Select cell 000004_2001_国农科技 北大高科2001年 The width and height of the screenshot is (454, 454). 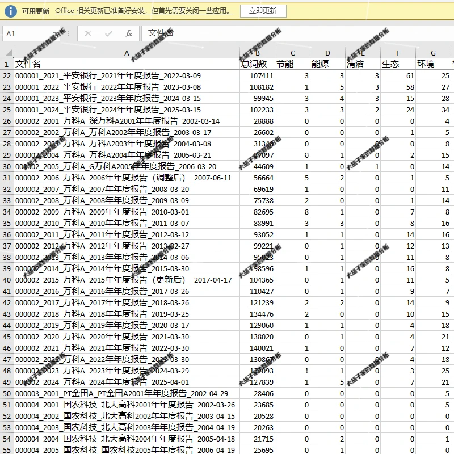point(127,405)
